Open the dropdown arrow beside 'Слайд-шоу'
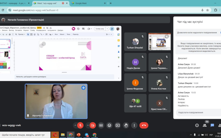Viewport: 221px width, 138px height. [x=107, y=29]
